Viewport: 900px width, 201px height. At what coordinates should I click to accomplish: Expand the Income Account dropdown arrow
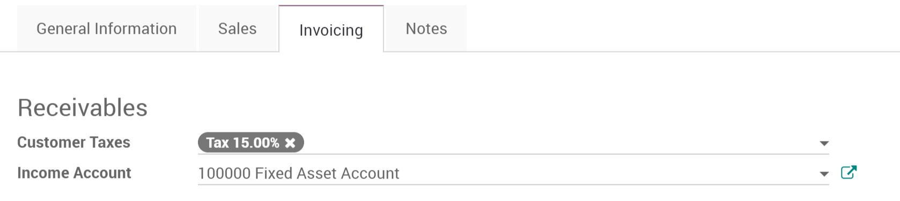coord(824,174)
